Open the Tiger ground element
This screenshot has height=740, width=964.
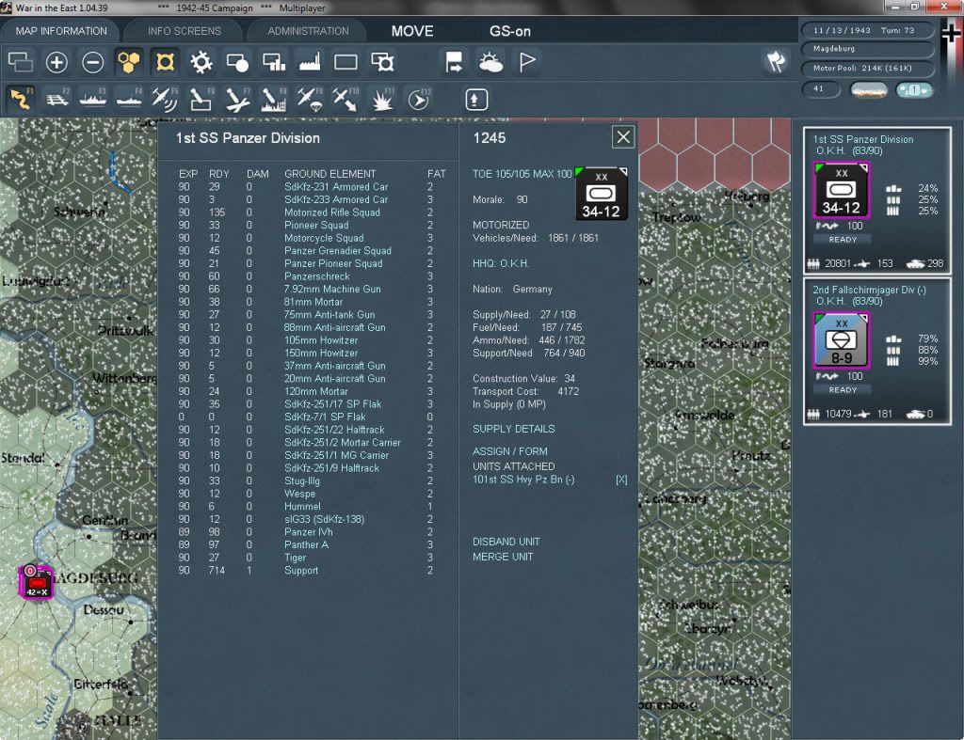coord(295,558)
